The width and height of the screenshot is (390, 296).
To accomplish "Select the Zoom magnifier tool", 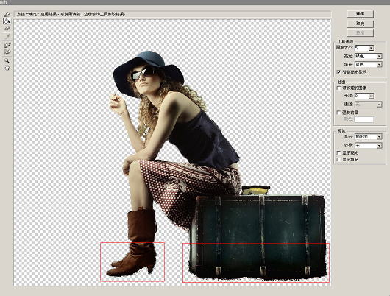I will coord(7,60).
